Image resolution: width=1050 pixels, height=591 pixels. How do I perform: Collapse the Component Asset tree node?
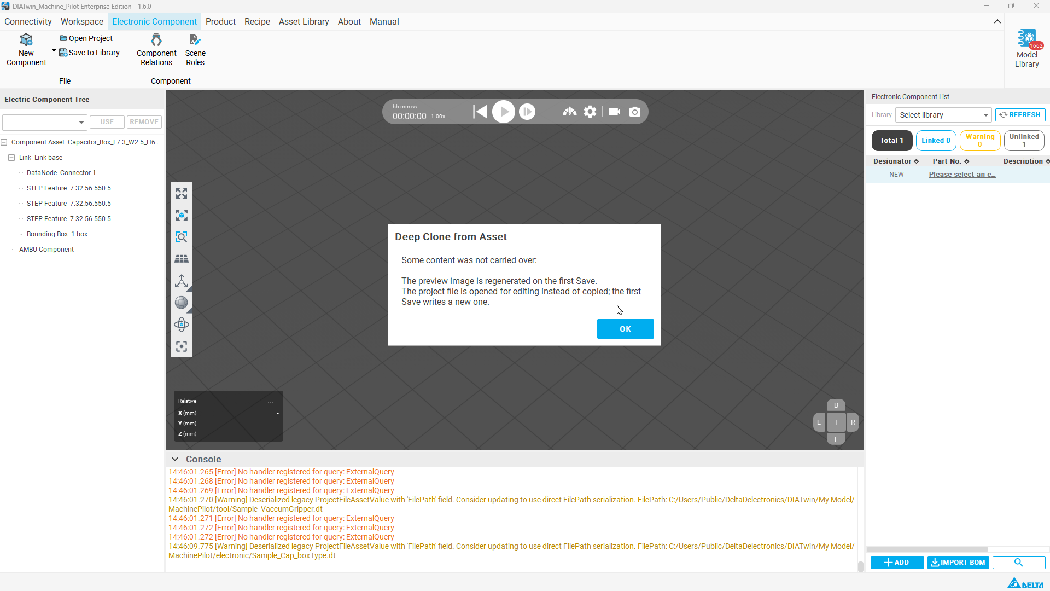[x=4, y=142]
